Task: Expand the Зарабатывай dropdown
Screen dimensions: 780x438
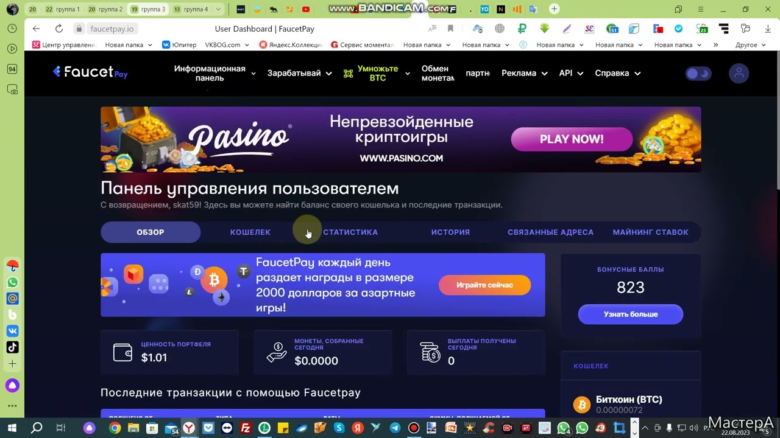Action: point(299,73)
